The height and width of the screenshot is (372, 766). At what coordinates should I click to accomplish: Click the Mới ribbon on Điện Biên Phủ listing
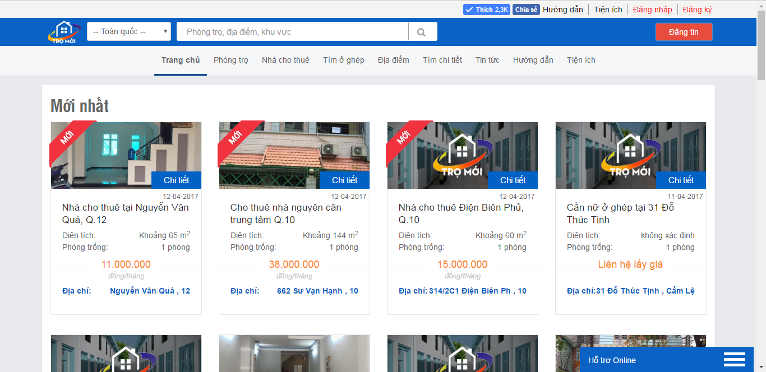[404, 137]
